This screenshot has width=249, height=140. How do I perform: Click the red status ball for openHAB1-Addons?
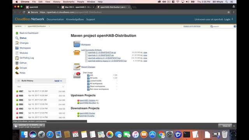[78, 100]
